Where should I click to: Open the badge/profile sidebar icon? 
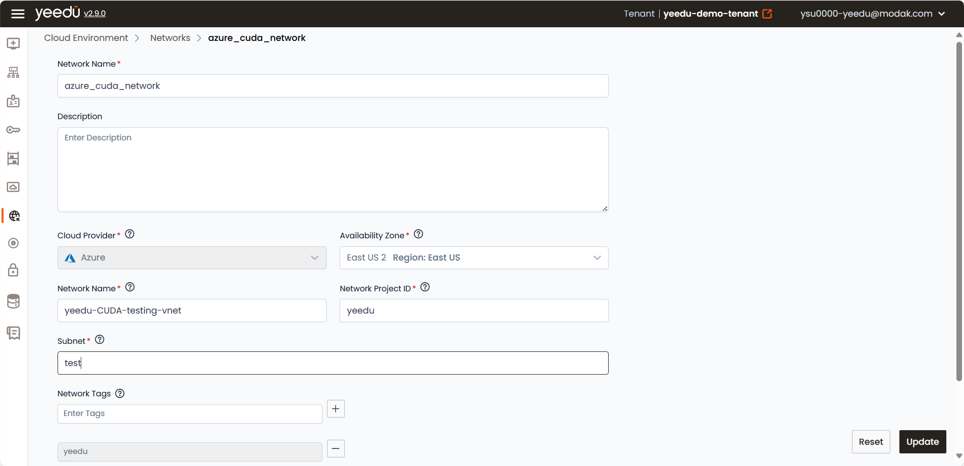point(14,101)
